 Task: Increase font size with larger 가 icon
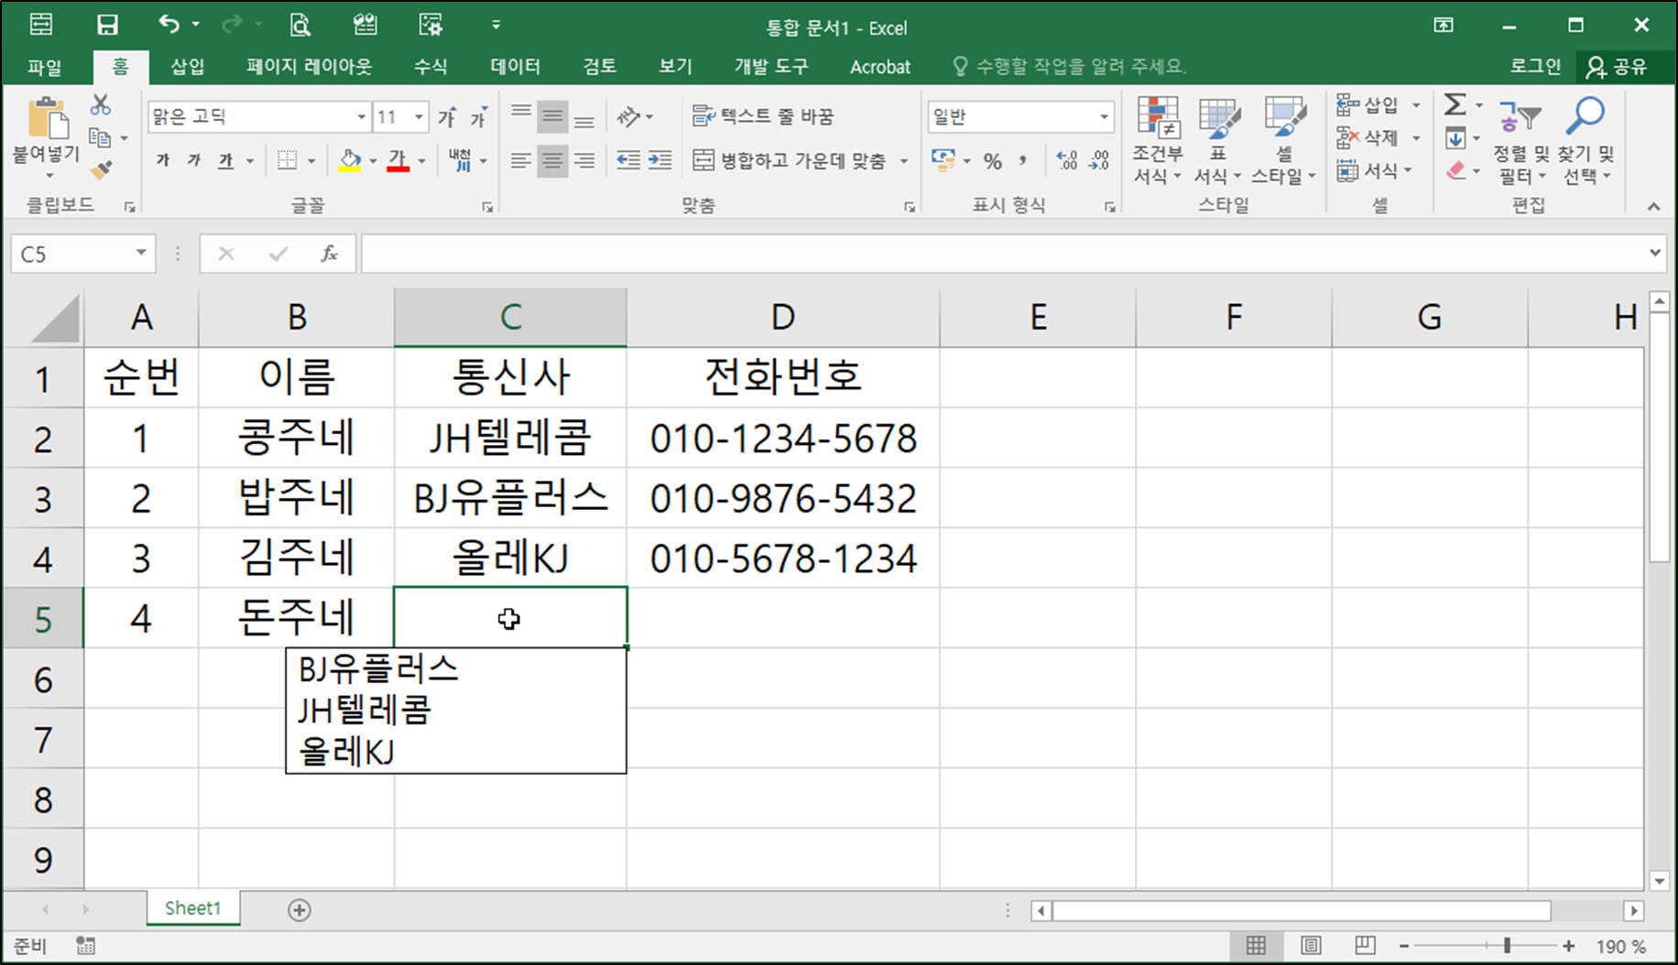point(447,117)
